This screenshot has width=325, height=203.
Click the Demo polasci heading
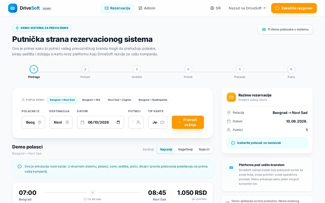27,147
